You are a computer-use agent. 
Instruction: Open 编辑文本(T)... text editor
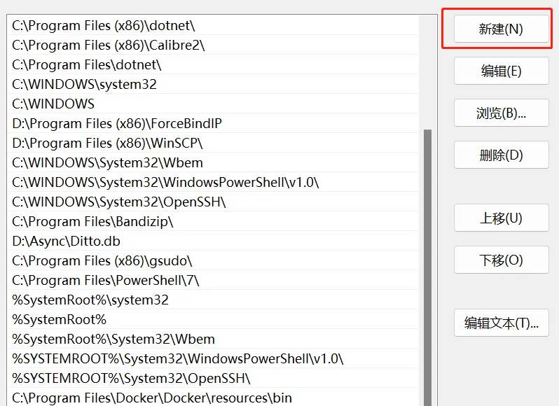pos(501,323)
